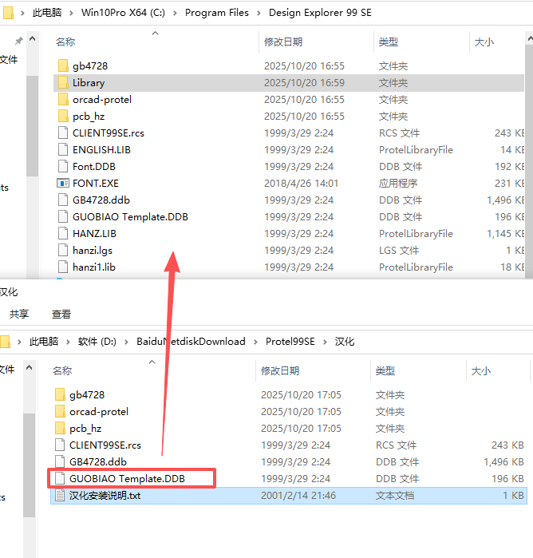533x558 pixels.
Task: Expand the chevron after 软件 (D:)
Action: click(x=126, y=342)
